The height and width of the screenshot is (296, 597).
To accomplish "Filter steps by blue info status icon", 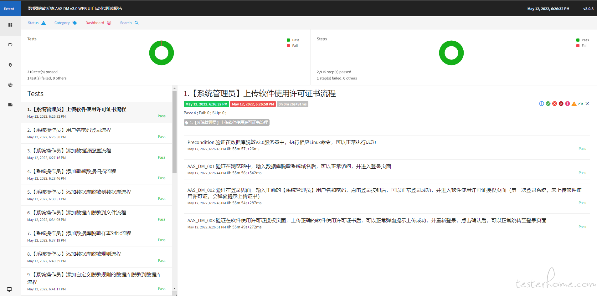I will pyautogui.click(x=541, y=104).
